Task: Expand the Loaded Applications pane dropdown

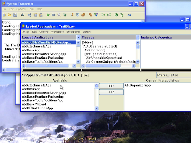Action: 78,37
